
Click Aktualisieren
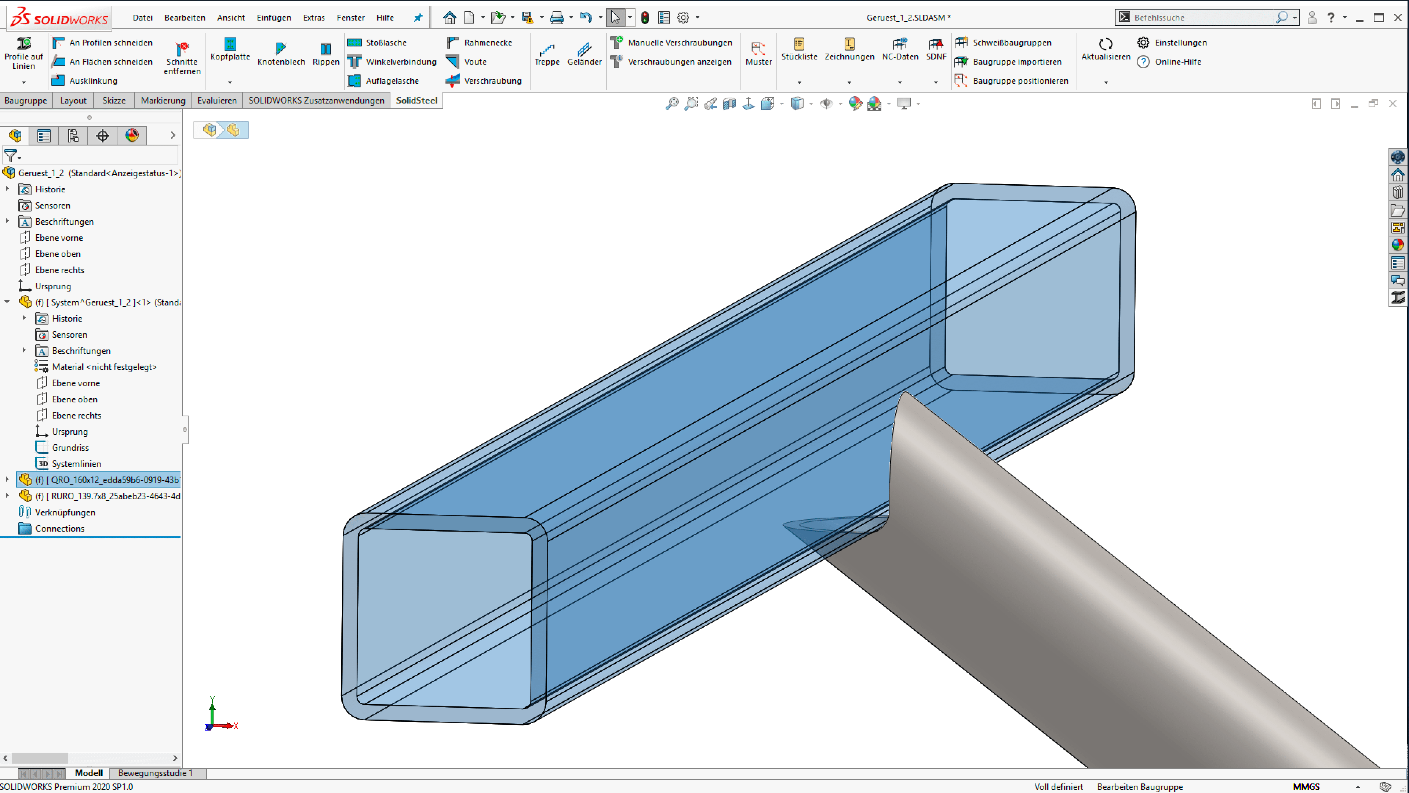[1106, 49]
